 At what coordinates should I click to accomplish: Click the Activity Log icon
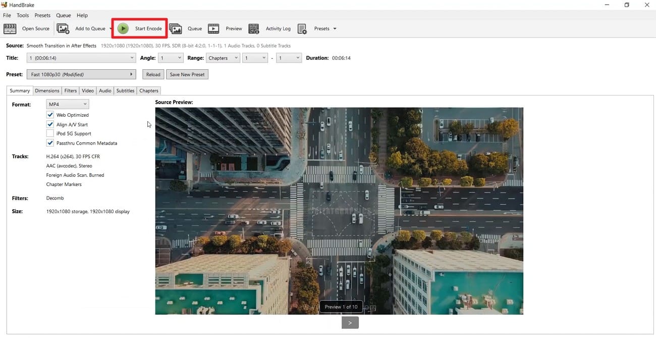point(254,29)
